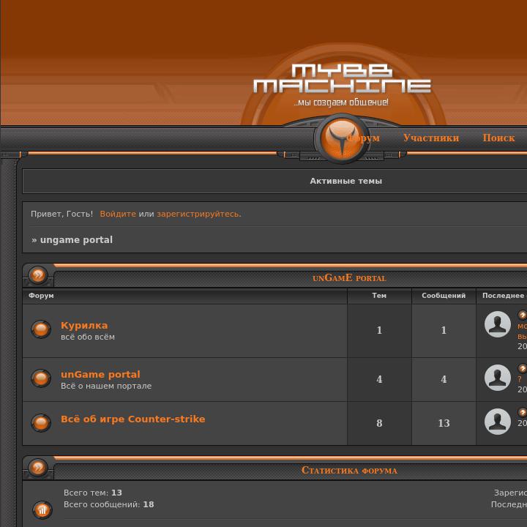Collapse the Статистика форума section
The image size is (527, 527).
click(x=38, y=468)
